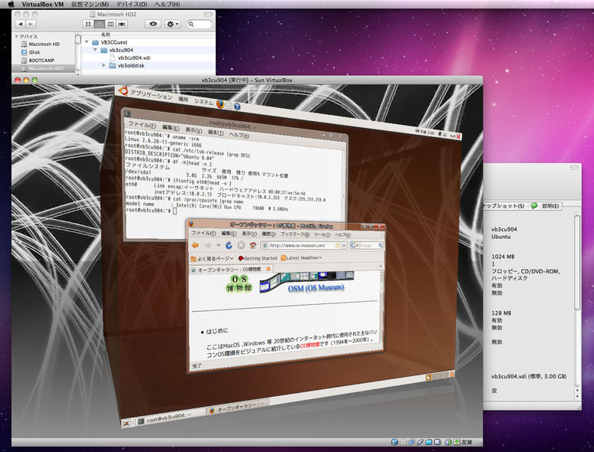Click the Ubuntu logo on the guest's top panel

point(123,90)
